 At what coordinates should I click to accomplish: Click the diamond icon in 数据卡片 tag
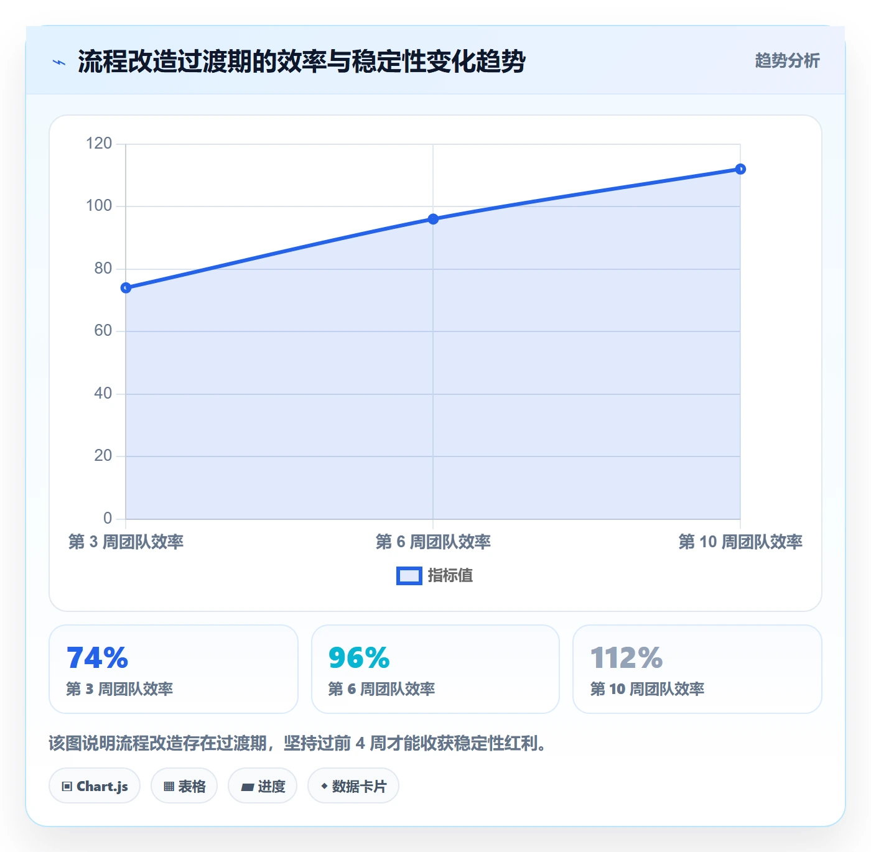click(324, 786)
